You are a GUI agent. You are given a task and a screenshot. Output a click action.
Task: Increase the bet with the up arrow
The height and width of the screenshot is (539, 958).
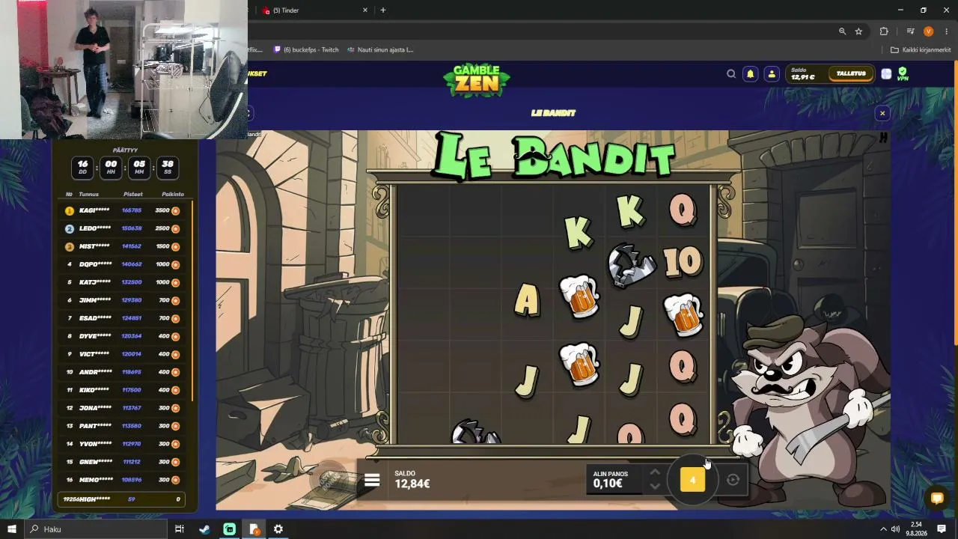(655, 472)
